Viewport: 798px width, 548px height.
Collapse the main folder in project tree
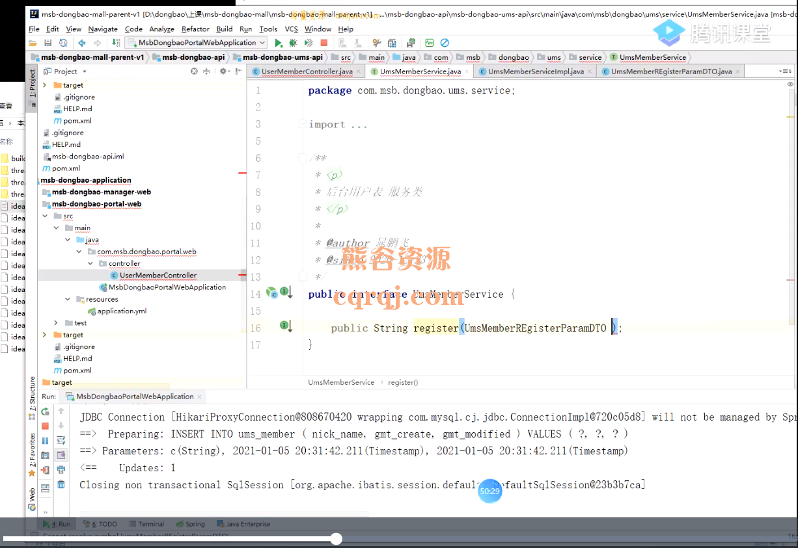[x=57, y=228]
